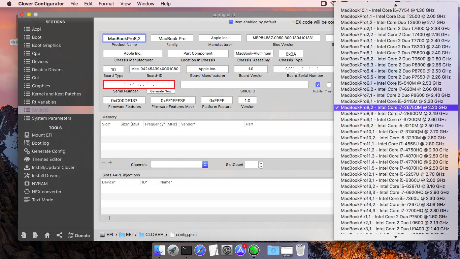Open the Format menu

[106, 4]
